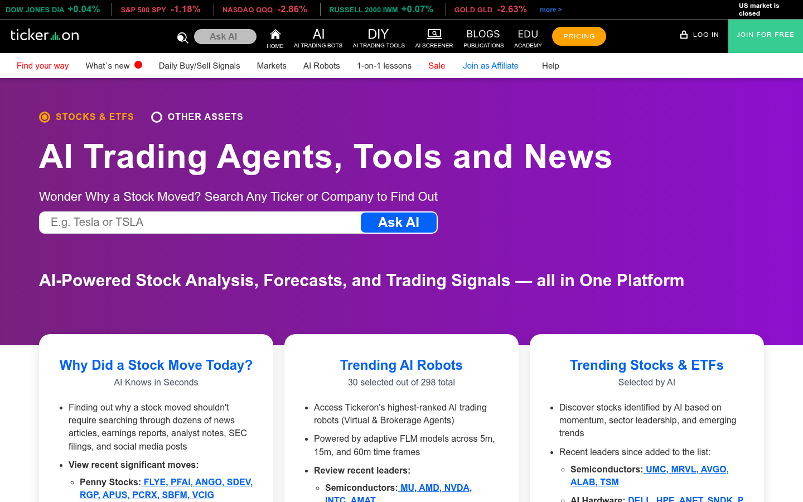This screenshot has width=803, height=502.
Task: Click Join For Free
Action: (x=765, y=36)
